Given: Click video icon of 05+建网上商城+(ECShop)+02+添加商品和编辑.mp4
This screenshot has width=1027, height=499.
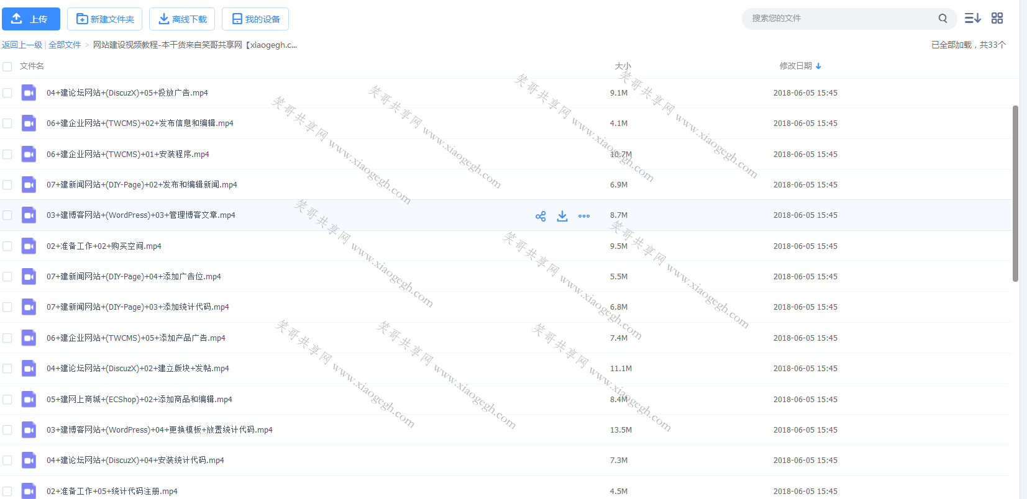Looking at the screenshot, I should pyautogui.click(x=29, y=400).
